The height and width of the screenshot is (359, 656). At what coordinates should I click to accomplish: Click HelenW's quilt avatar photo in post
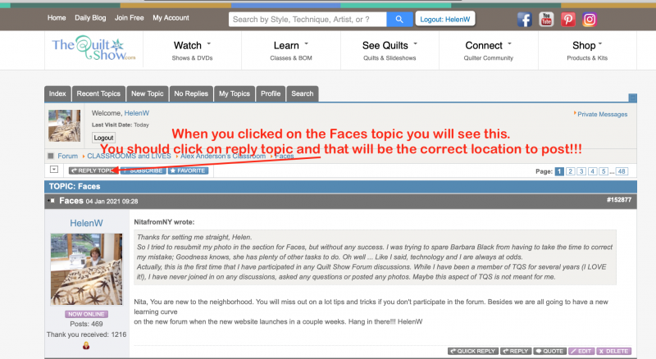tap(87, 269)
